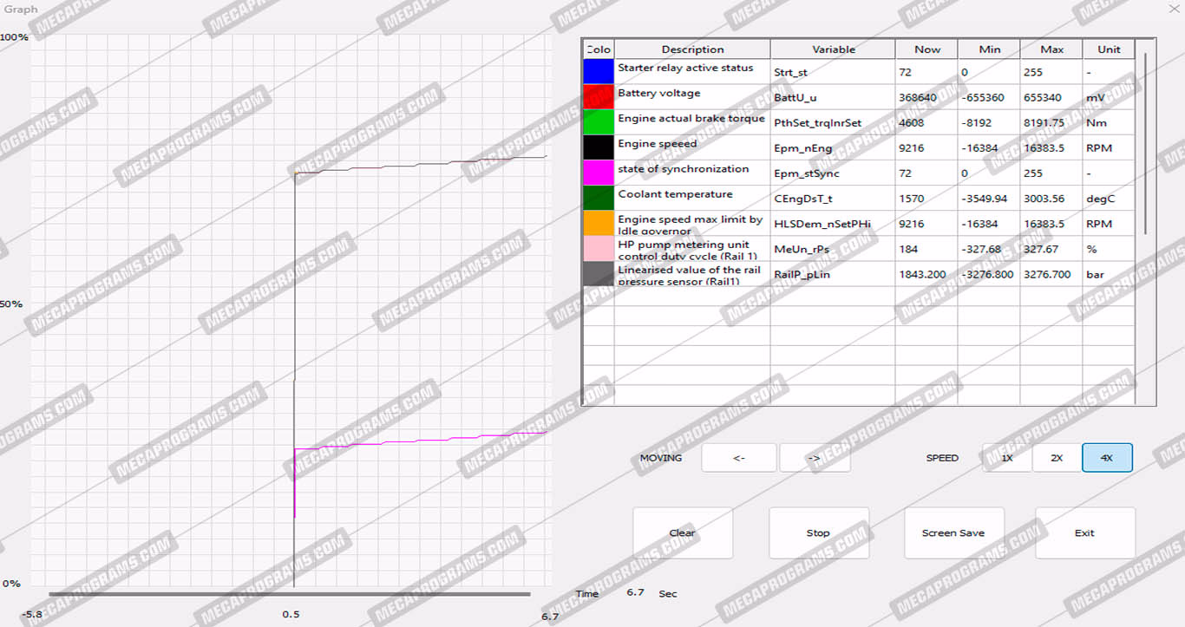
Task: Click the orange Idle governor limit swatch
Action: click(598, 224)
